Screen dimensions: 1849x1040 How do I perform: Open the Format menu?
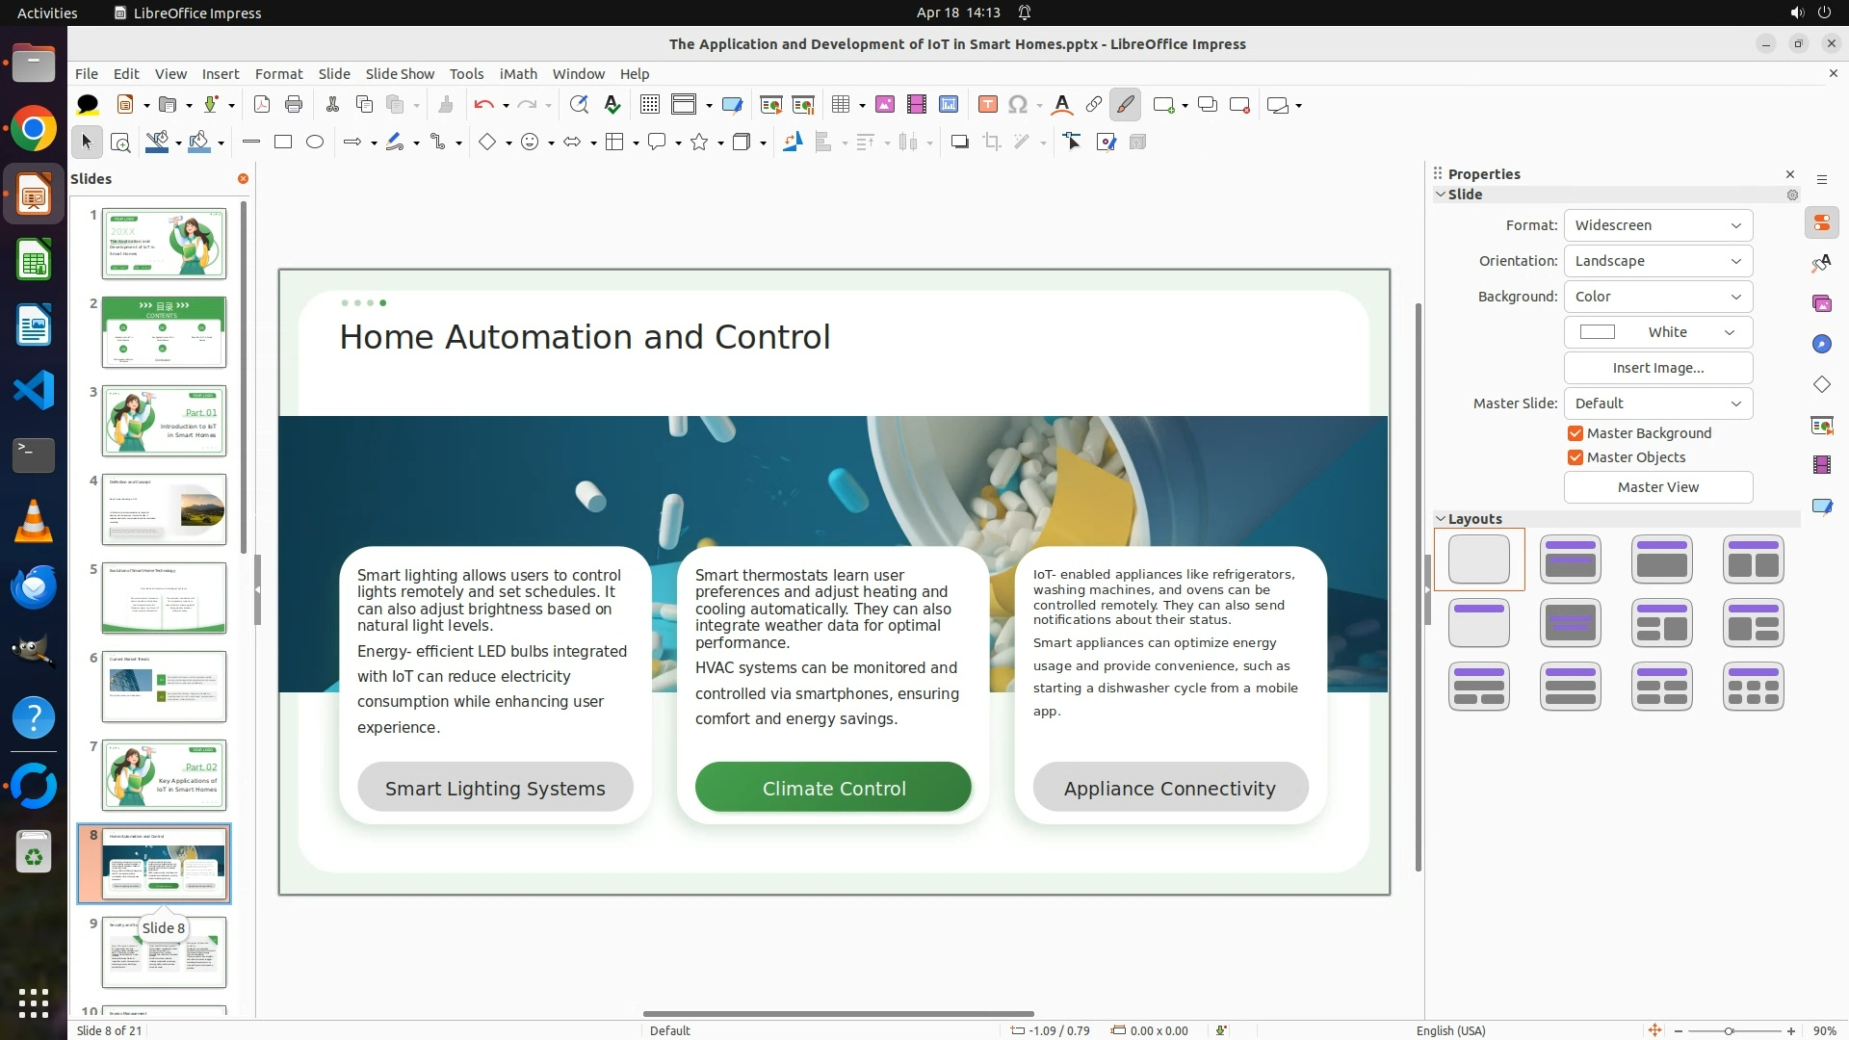pos(278,74)
